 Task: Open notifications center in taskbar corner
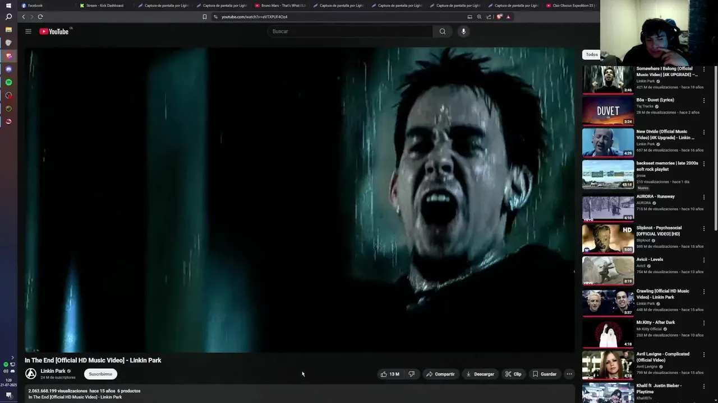[8, 395]
